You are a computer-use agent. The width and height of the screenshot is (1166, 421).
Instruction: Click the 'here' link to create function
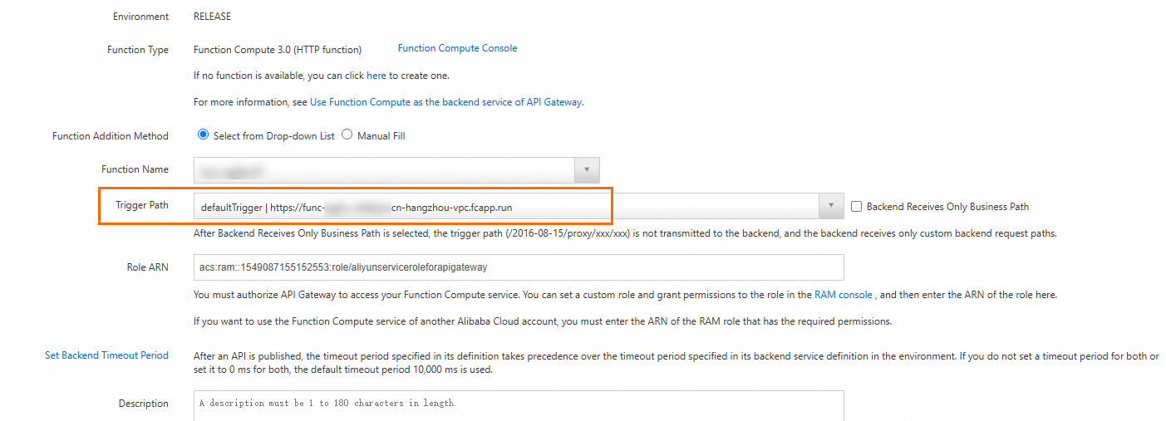376,76
